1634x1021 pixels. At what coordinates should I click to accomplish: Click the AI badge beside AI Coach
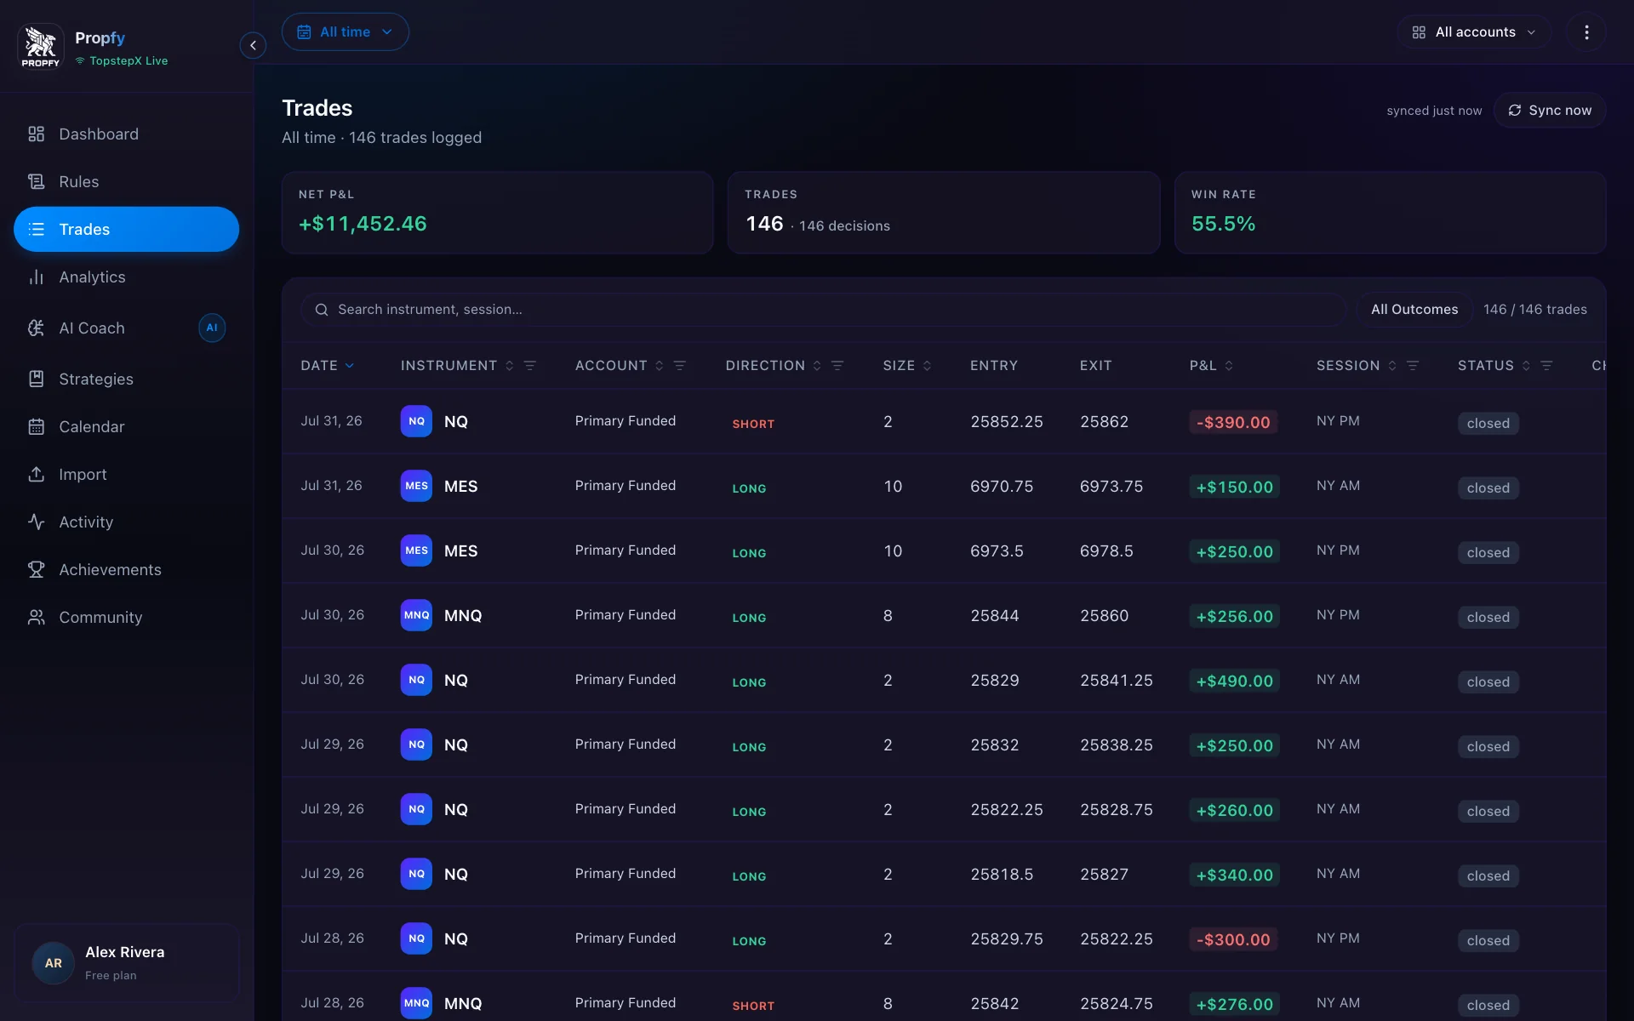pos(212,328)
